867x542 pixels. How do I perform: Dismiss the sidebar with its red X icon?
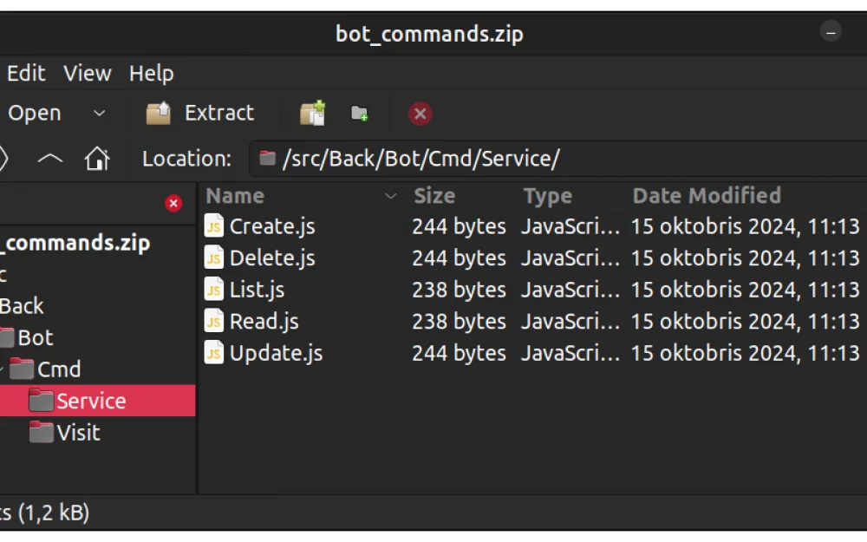click(173, 203)
